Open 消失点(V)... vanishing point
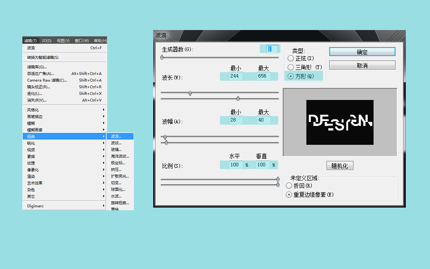Viewport: 430px width, 269px height. [64, 100]
